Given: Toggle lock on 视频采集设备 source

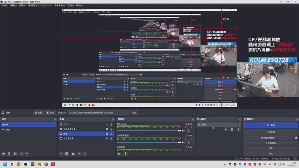Looking at the screenshot, I should click(111, 129).
